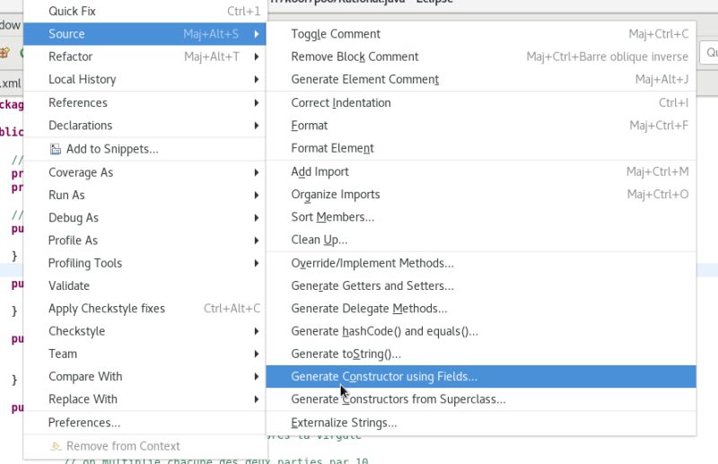
Task: Expand the Source submenu arrow
Action: [257, 34]
